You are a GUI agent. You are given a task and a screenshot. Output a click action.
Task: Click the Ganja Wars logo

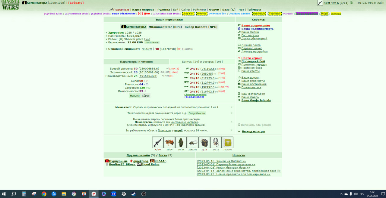coord(10,5)
